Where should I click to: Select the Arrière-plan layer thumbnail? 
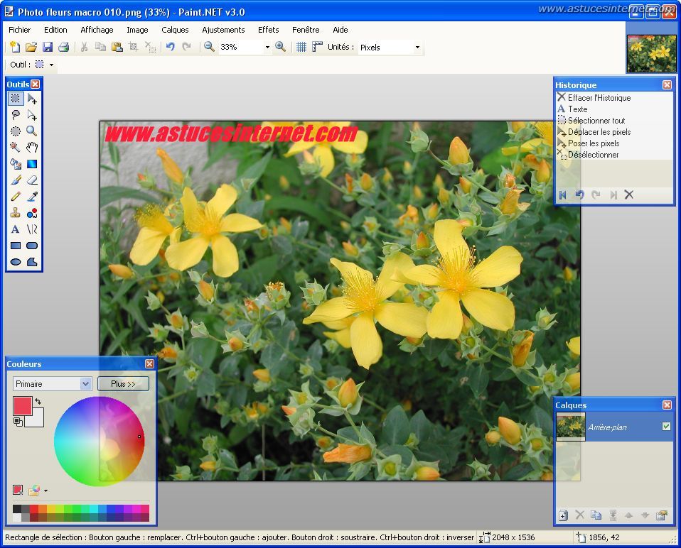pyautogui.click(x=571, y=427)
